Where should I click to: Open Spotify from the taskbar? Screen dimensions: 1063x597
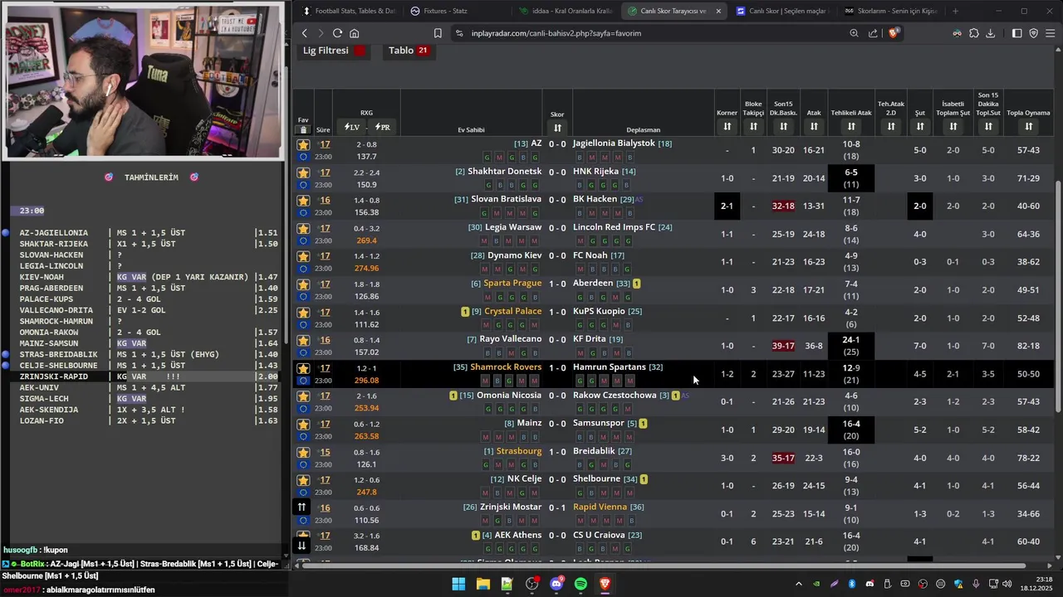[580, 584]
